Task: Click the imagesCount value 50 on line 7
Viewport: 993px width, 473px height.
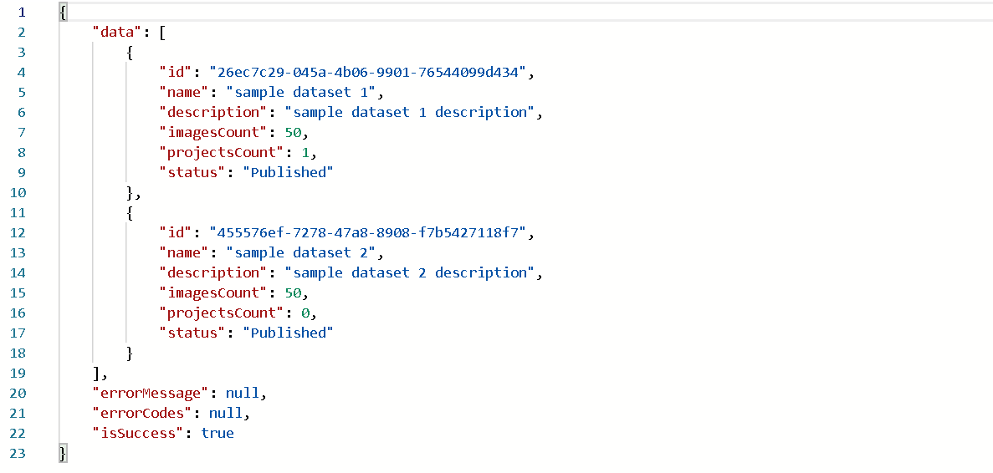Action: (293, 132)
